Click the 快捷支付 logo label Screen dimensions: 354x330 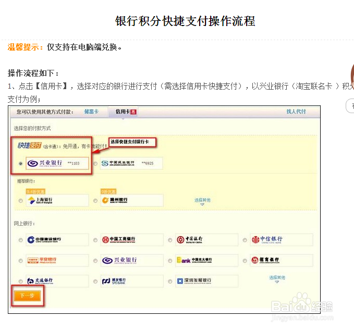[x=29, y=145]
